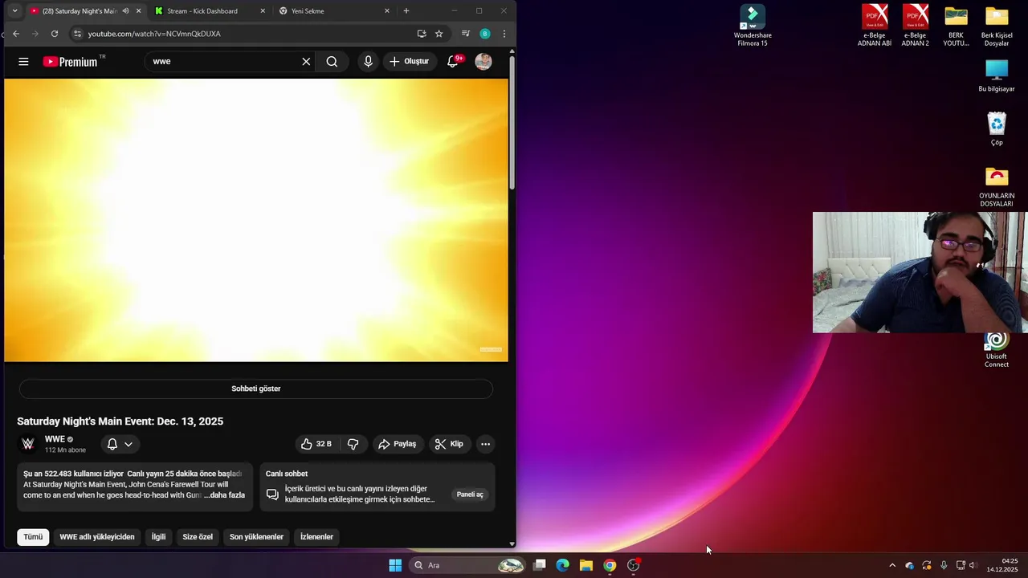Open YouTube notifications bell
The width and height of the screenshot is (1028, 578).
pos(453,62)
